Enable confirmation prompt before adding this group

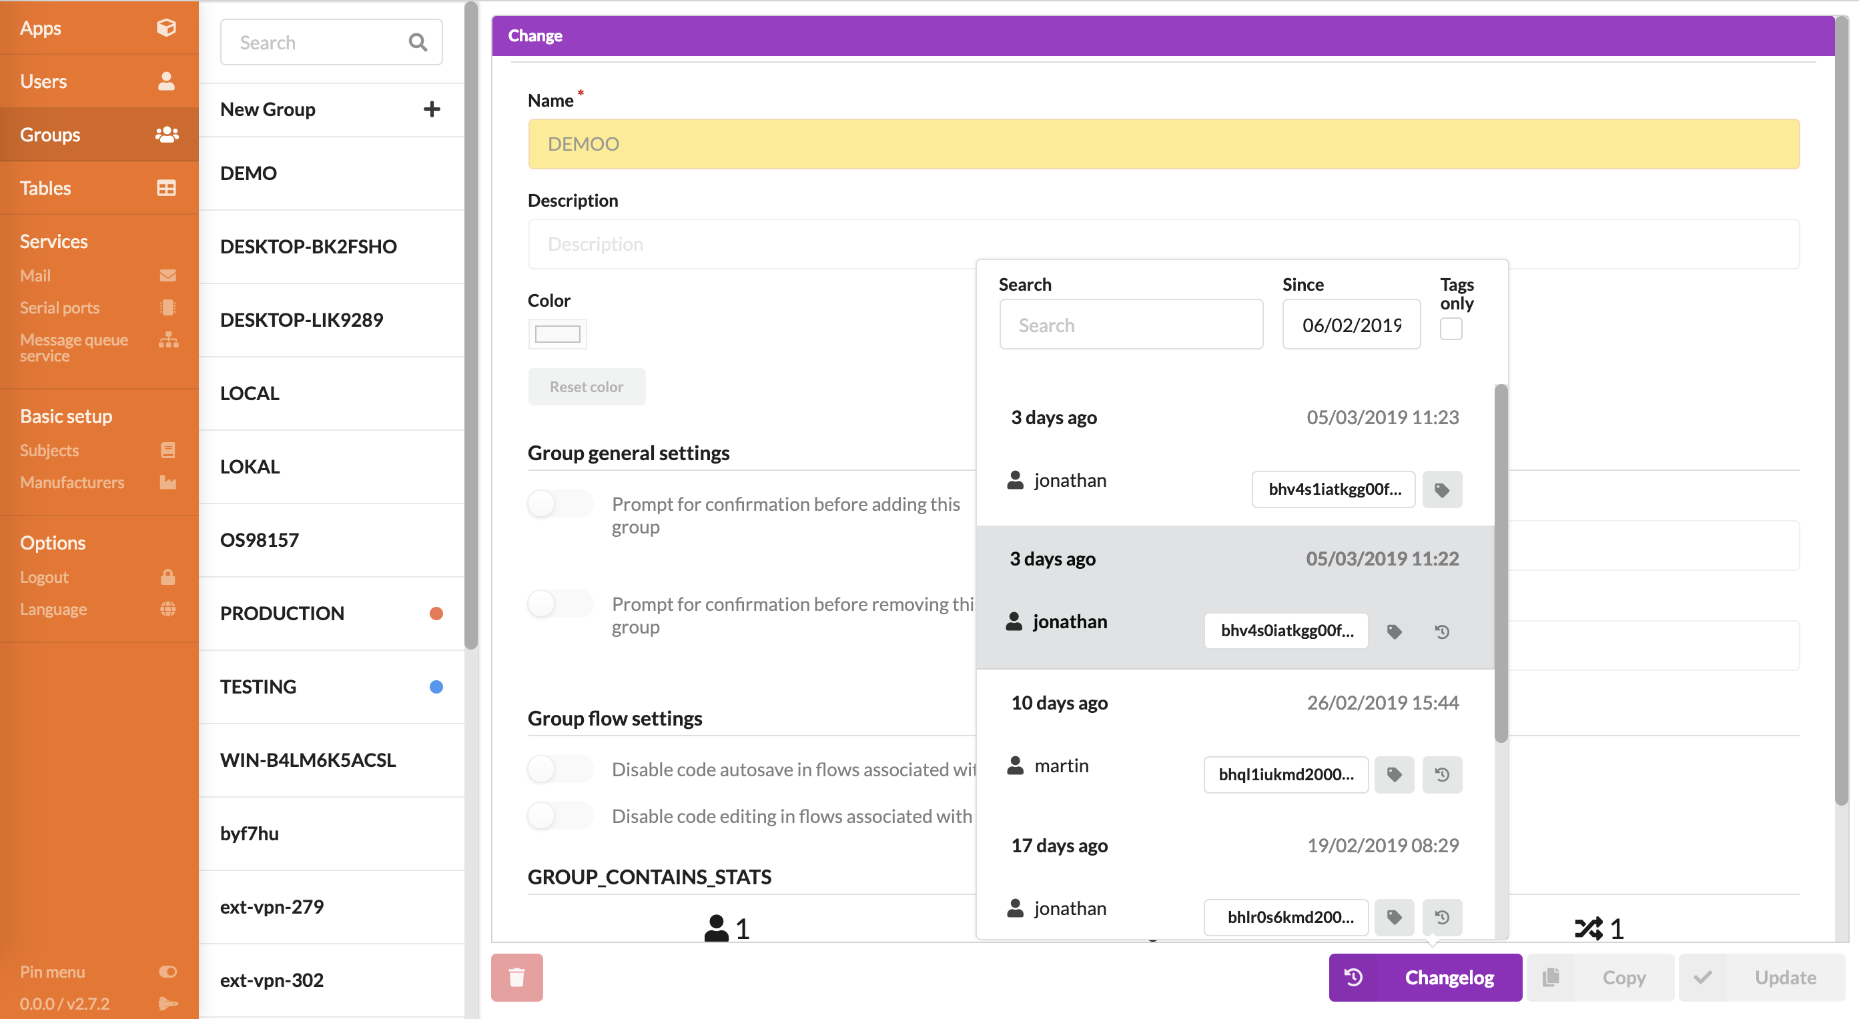[x=560, y=503]
